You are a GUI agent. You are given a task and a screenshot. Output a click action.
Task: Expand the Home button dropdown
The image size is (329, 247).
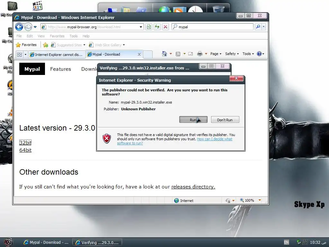(171, 54)
